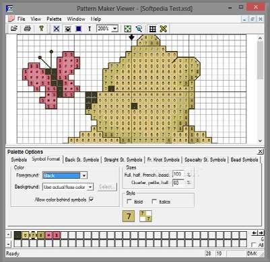Image resolution: width=270 pixels, height=262 pixels.
Task: Click the magnifier zoom icon
Action: pyautogui.click(x=139, y=29)
